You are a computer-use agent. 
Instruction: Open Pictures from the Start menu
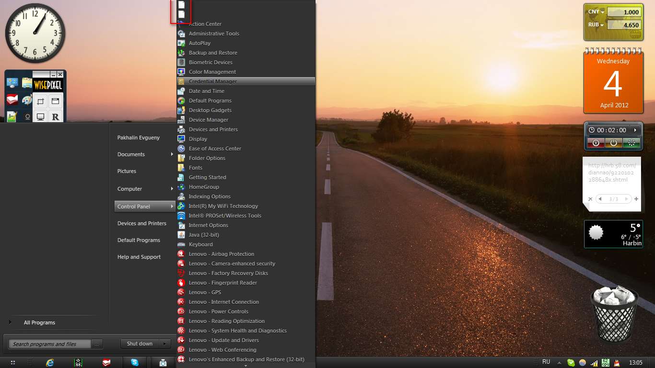point(127,171)
